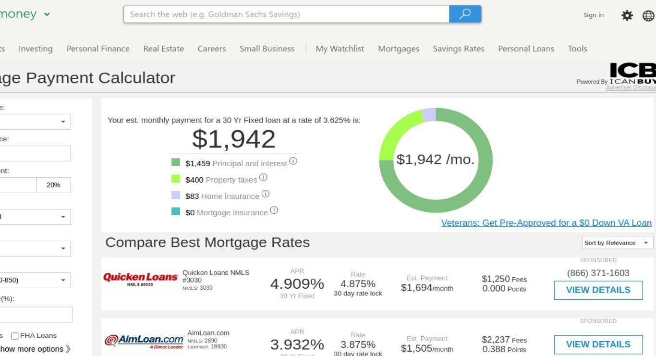Click Quicken Loans phone number (866) 371-1603
Screen dimensions: 656x356
(598, 273)
